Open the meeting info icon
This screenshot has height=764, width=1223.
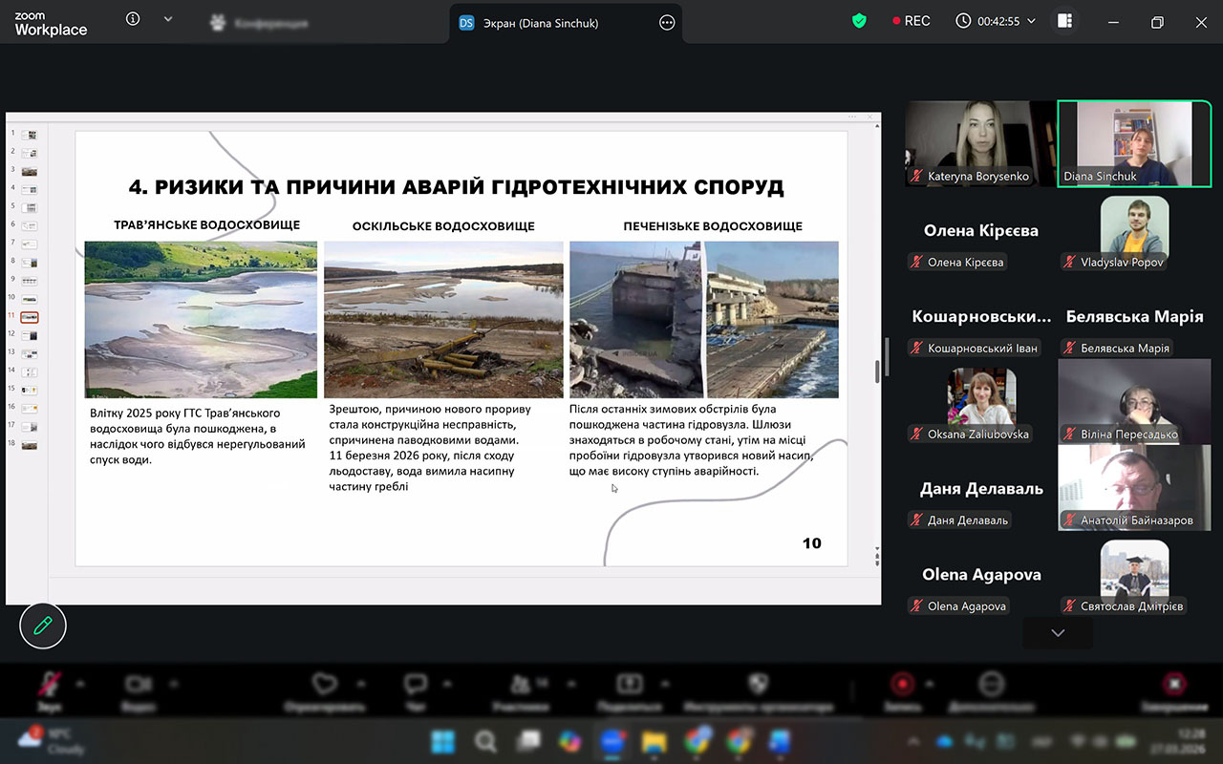[133, 20]
